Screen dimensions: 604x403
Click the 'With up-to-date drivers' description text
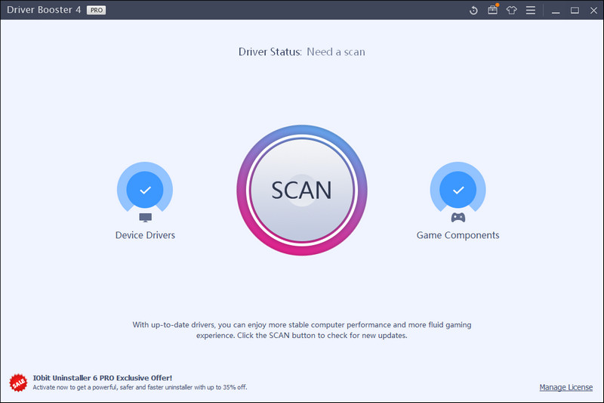301,330
